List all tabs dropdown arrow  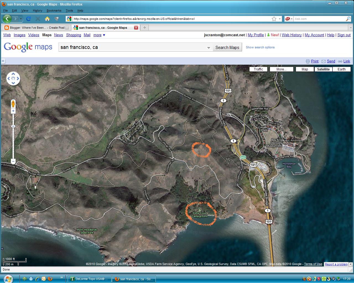[x=351, y=28]
